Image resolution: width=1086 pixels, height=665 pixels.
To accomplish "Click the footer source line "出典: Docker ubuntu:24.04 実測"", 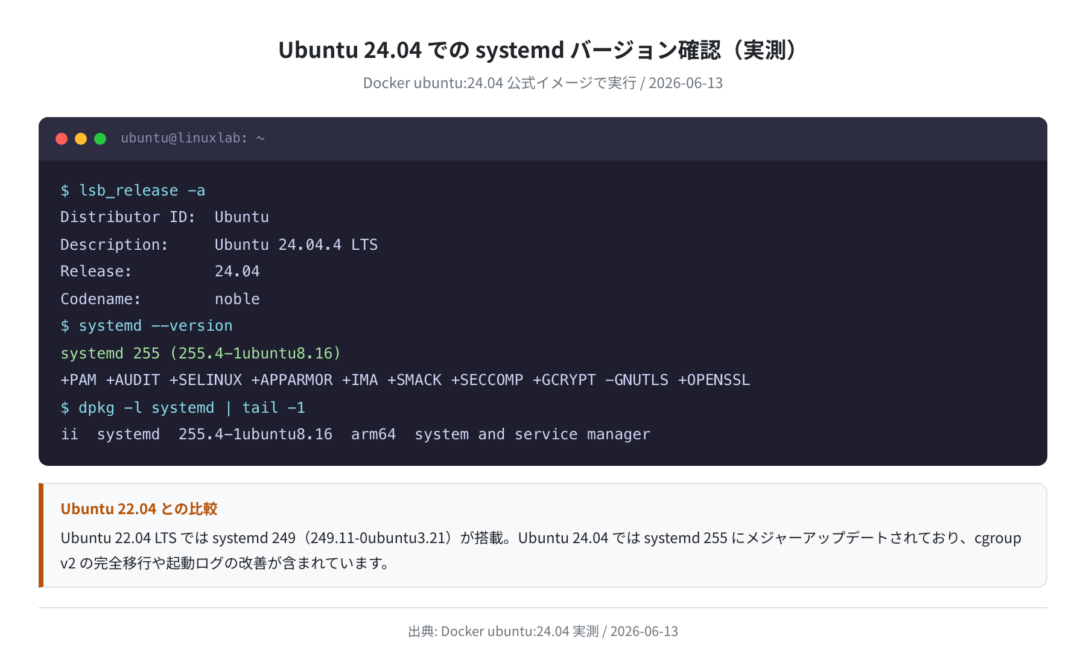I will 503,631.
